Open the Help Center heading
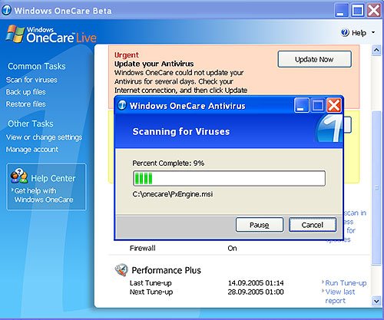 click(53, 178)
